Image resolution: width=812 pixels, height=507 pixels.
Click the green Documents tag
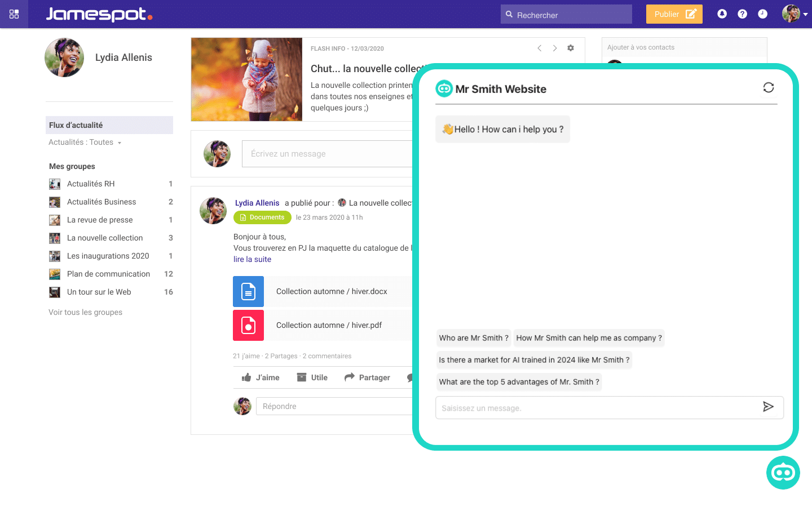[x=262, y=217]
